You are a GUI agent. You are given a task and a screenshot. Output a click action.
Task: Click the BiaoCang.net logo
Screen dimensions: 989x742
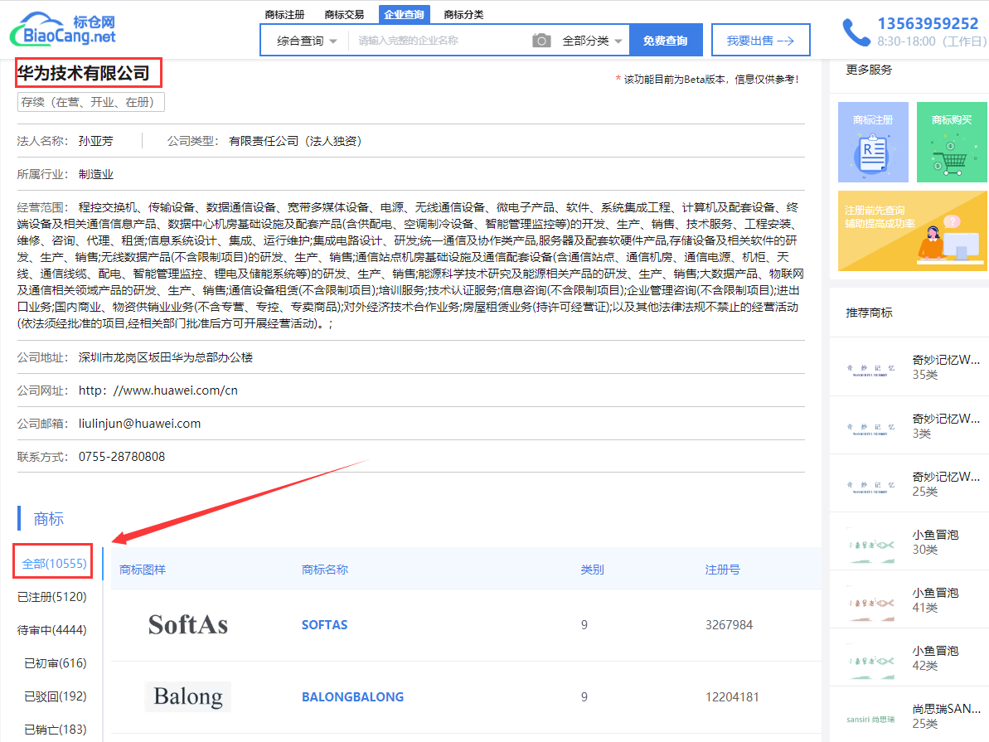63,30
